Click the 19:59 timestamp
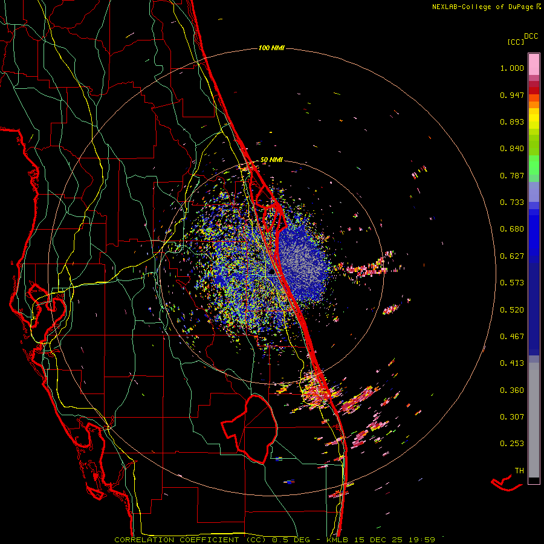The width and height of the screenshot is (544, 544). pos(421,540)
